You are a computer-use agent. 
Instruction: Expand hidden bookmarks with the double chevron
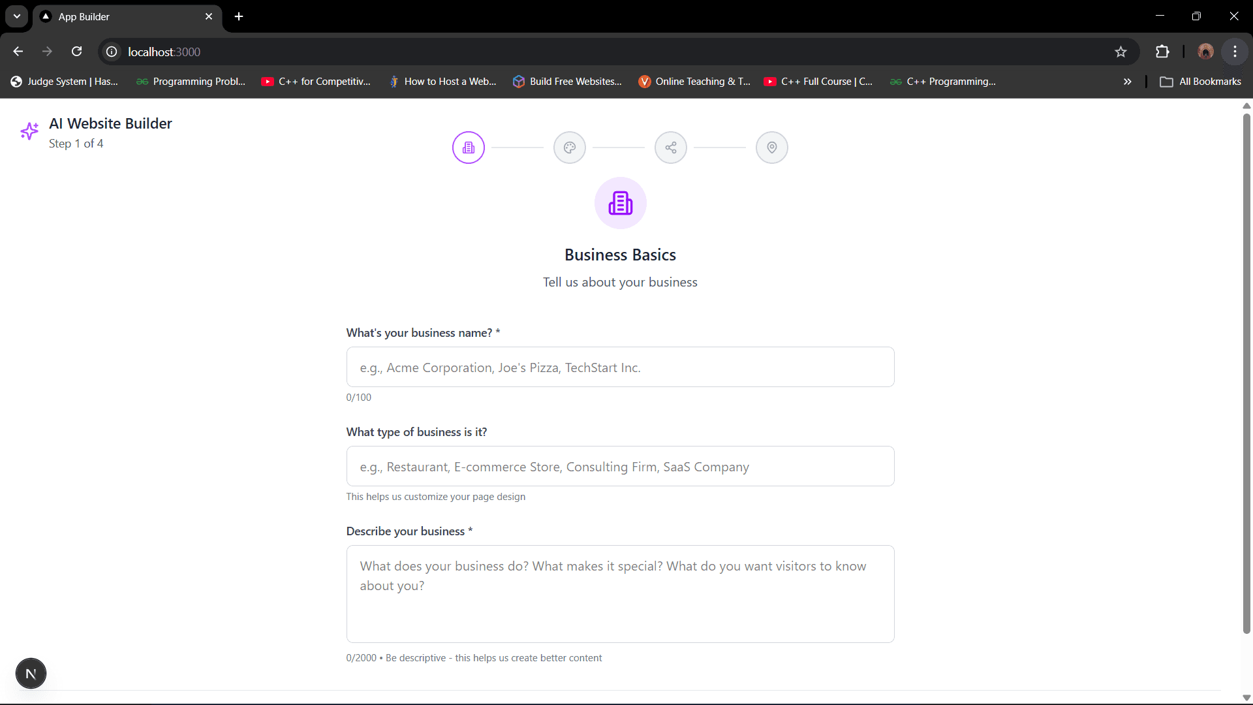click(x=1127, y=81)
